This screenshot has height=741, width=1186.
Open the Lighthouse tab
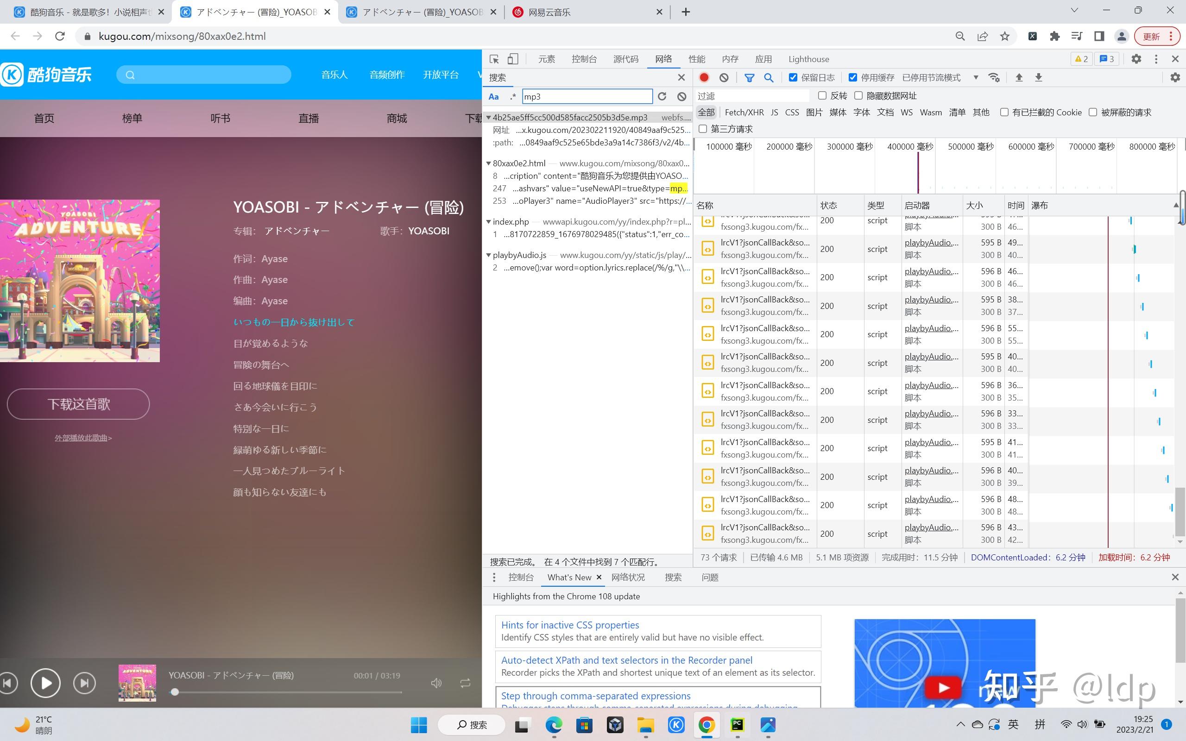pyautogui.click(x=808, y=59)
